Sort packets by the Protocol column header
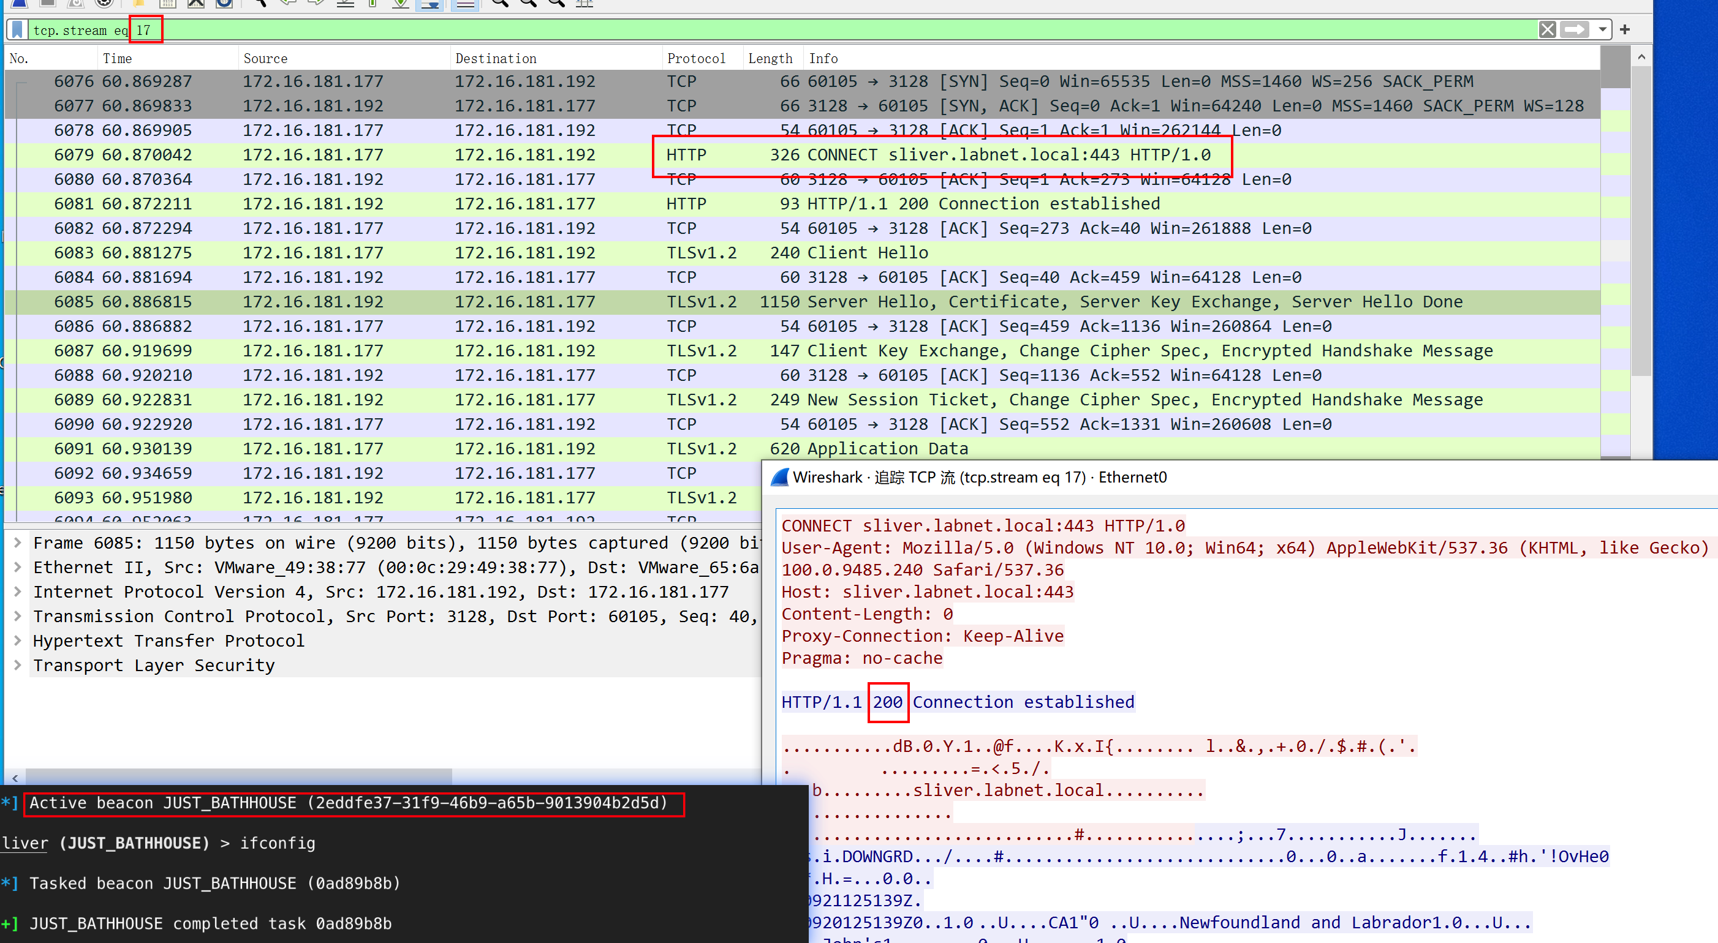The image size is (1718, 943). (x=703, y=59)
